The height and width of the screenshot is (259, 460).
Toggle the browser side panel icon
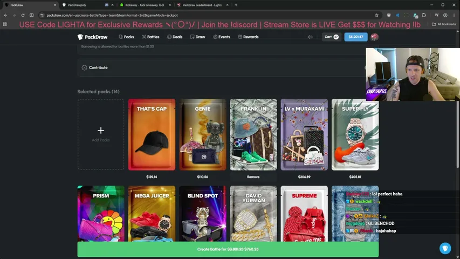click(31, 15)
